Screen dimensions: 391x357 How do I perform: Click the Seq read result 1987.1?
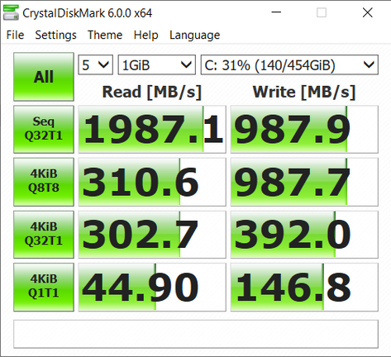(x=152, y=129)
